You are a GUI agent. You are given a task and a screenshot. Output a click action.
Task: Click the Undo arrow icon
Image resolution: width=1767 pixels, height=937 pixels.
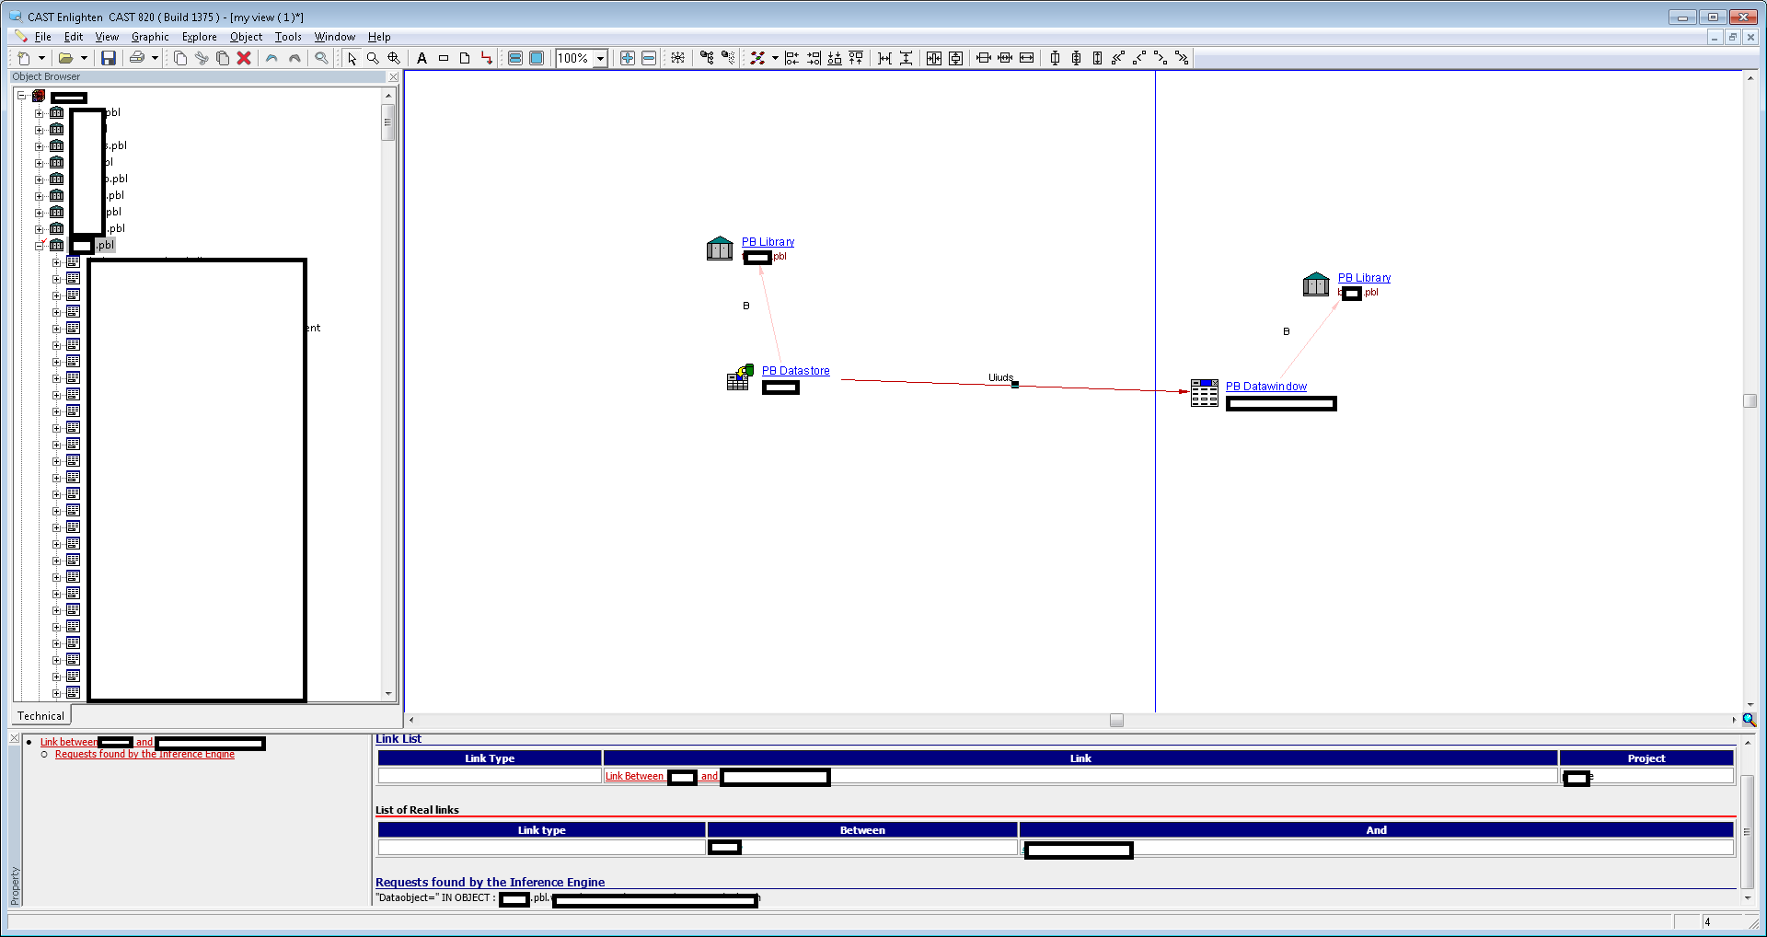click(271, 58)
